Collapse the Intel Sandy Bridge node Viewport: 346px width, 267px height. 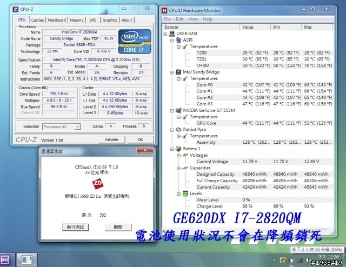172,72
